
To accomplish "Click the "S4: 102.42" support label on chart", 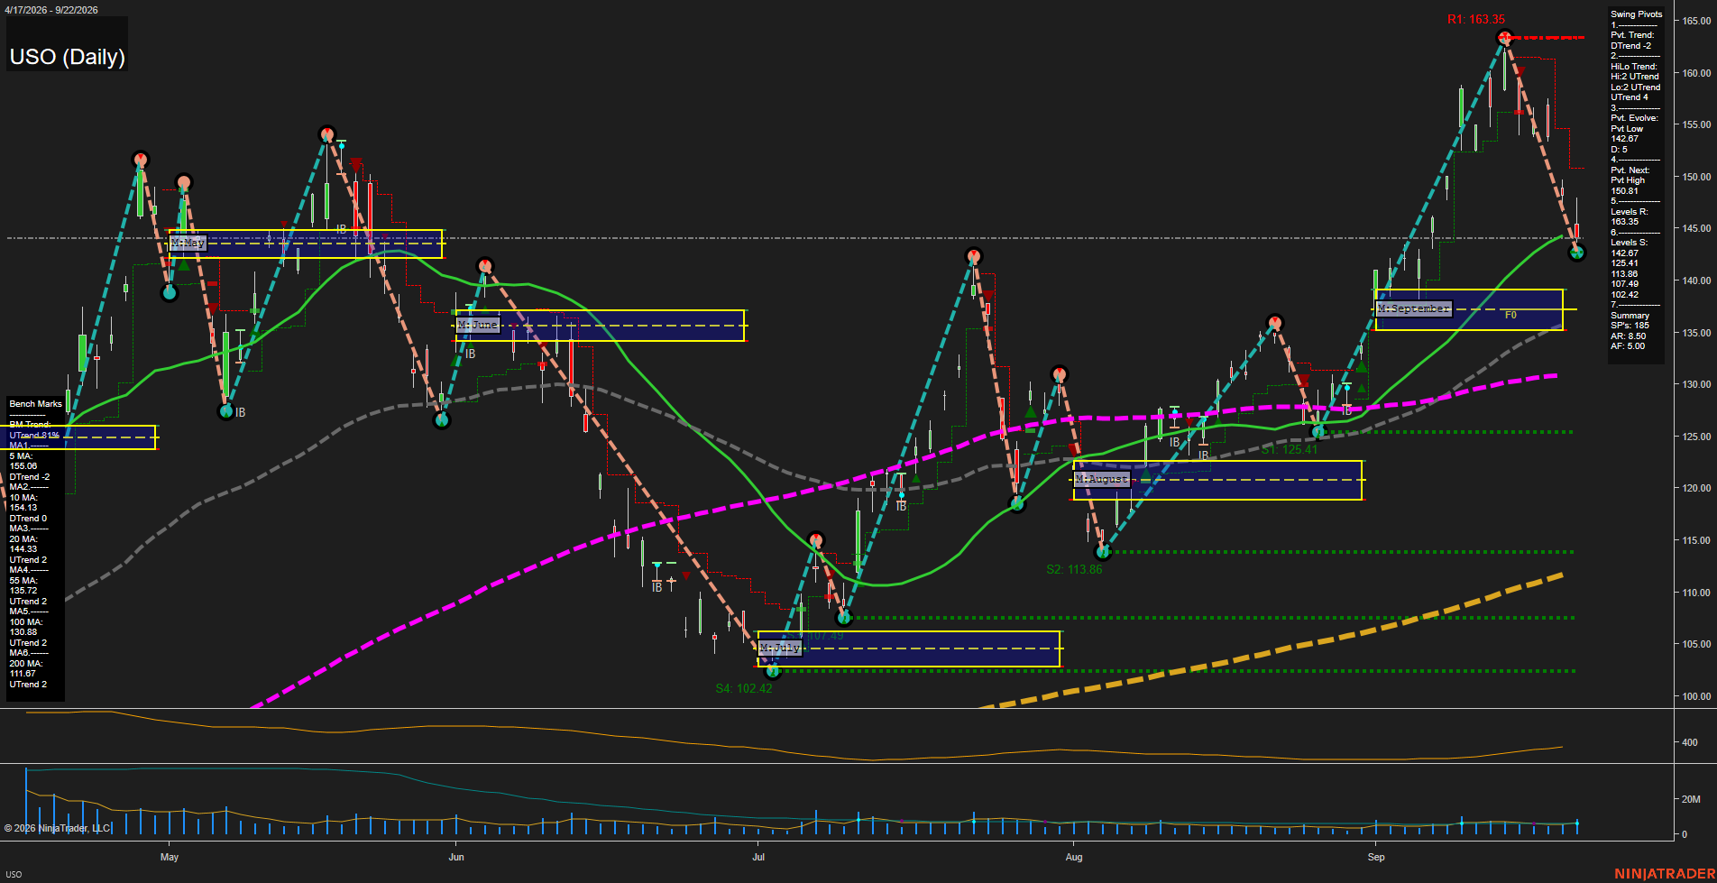I will pyautogui.click(x=744, y=688).
